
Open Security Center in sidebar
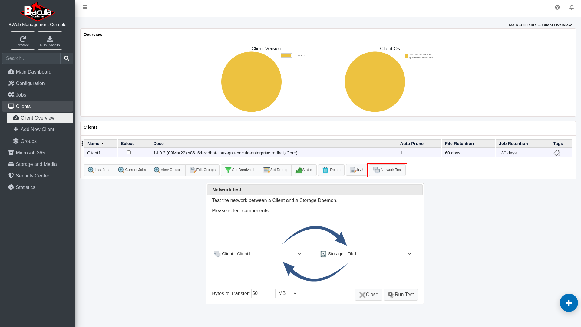38,176
